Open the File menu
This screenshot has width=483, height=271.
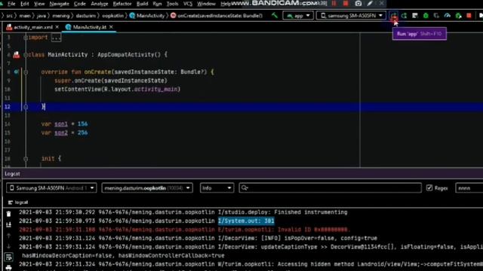point(11,4)
